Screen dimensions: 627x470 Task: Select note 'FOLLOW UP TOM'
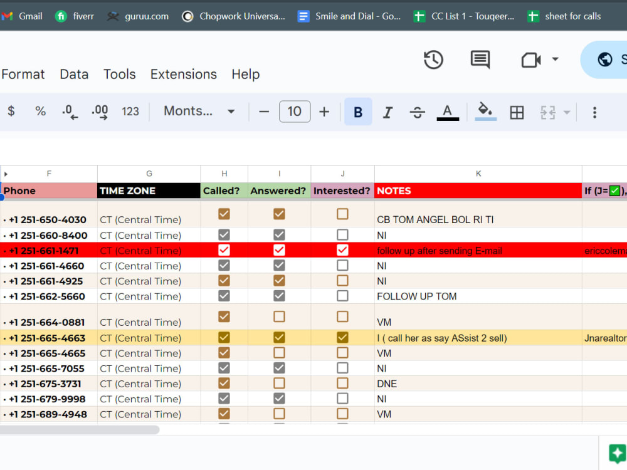tap(478, 296)
